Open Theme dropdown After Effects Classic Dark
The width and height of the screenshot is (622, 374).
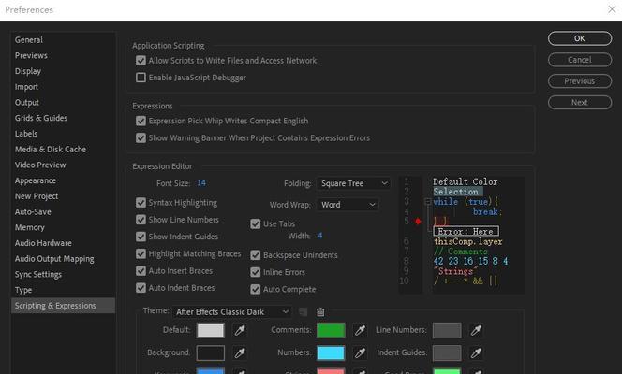231,312
